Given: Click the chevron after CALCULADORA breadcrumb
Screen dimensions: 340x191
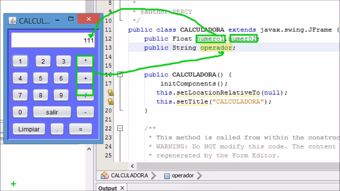Looking at the screenshot, I should coord(153,175).
